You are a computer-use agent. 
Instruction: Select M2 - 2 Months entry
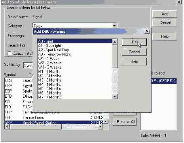pos(75,76)
